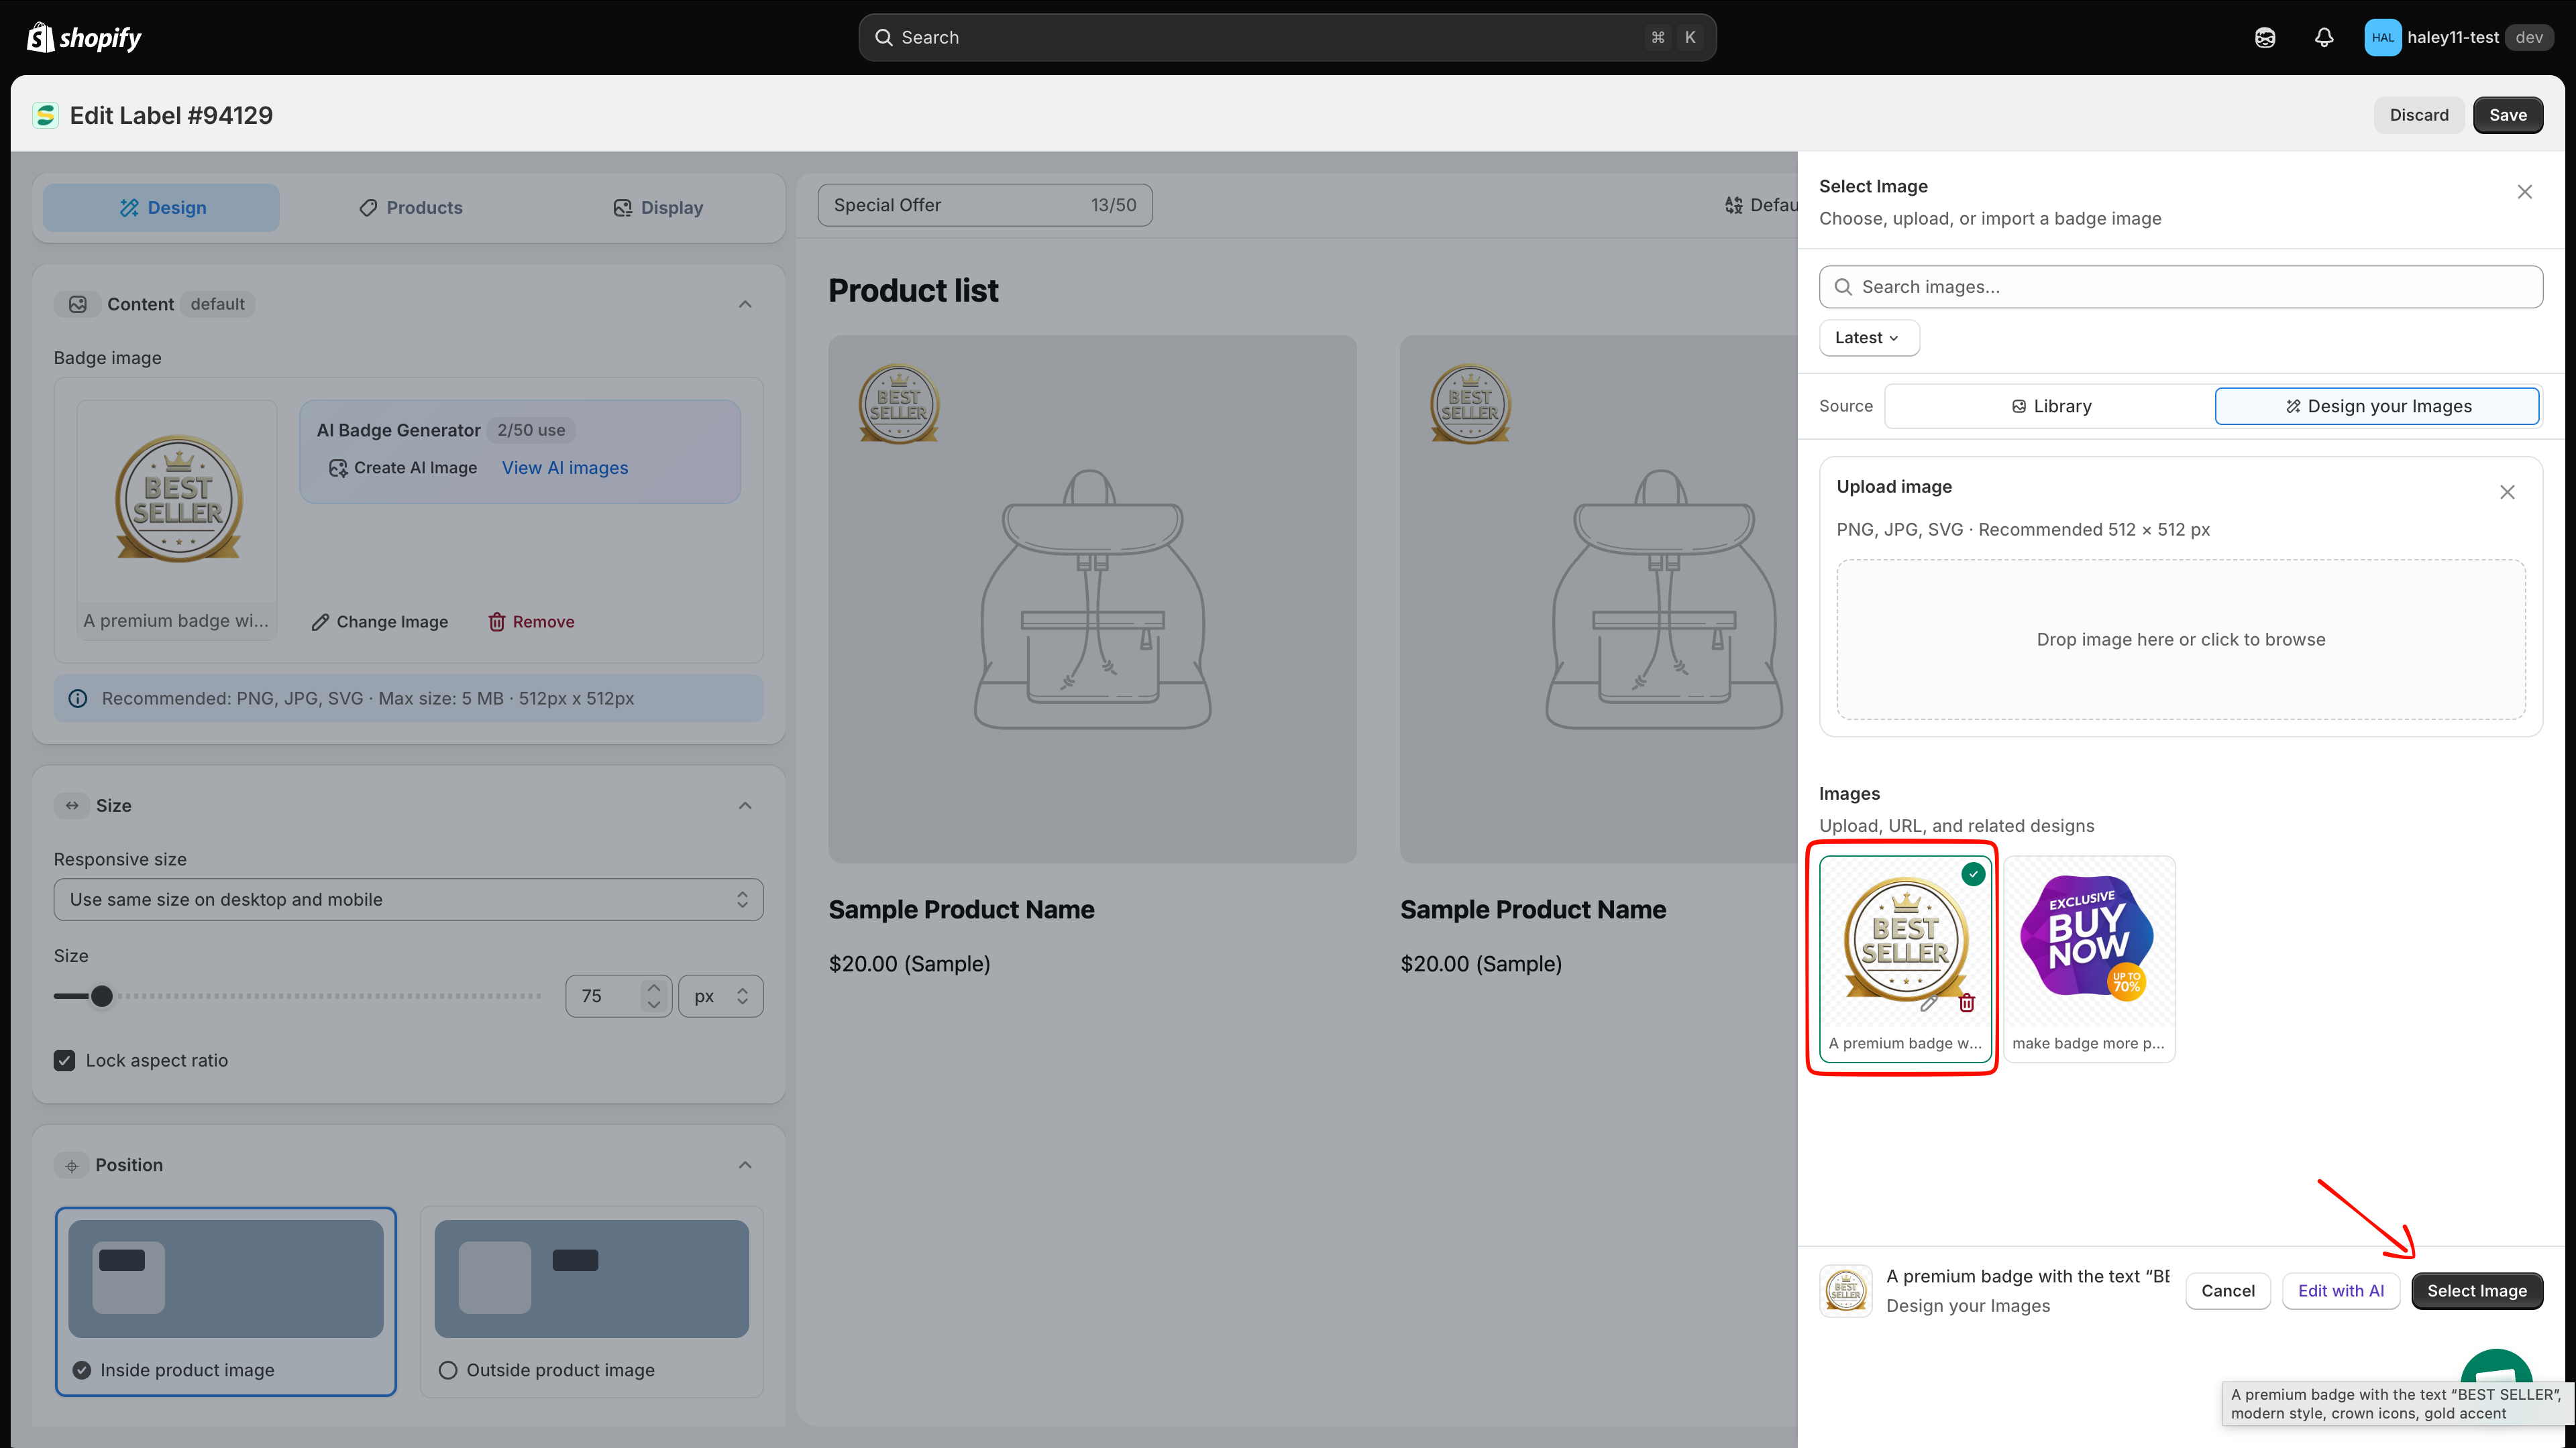Click the Position section crosshair icon

coord(72,1165)
